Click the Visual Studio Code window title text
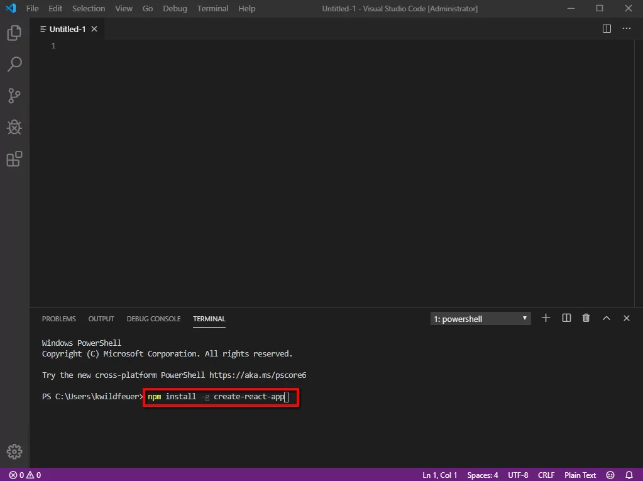Screen dimensions: 643x481 [400, 8]
